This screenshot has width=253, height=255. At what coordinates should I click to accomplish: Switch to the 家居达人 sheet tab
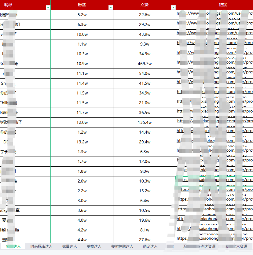pyautogui.click(x=70, y=246)
